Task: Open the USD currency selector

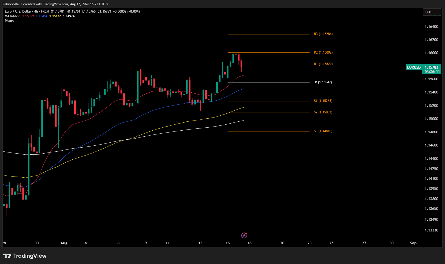Action: pos(432,12)
